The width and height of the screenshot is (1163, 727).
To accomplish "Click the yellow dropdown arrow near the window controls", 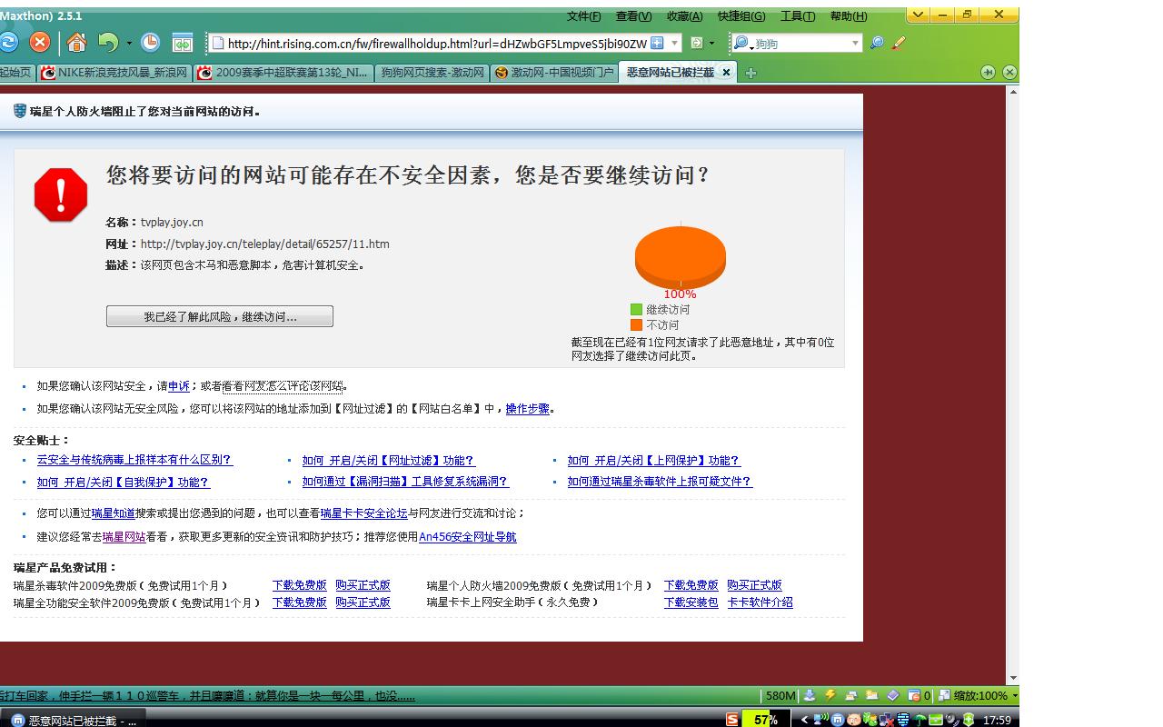I will coord(917,15).
